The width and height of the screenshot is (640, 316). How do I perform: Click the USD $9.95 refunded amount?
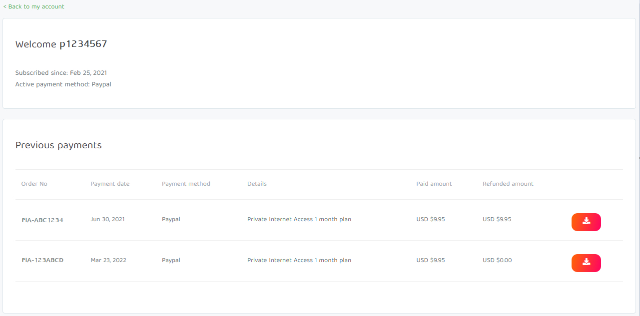(497, 219)
